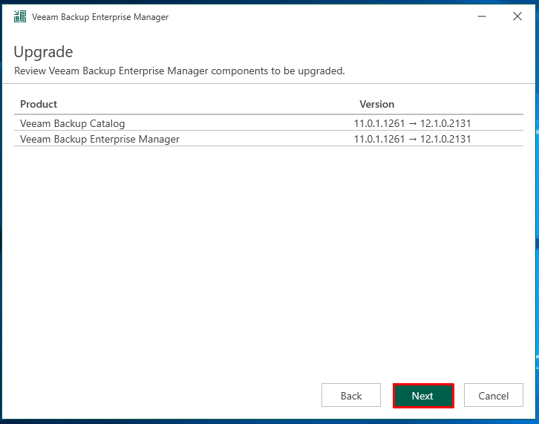This screenshot has width=539, height=424.
Task: Click the window title text in title bar
Action: 100,17
